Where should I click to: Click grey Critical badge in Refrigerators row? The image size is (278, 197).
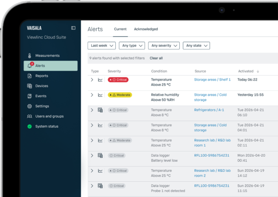tap(118, 110)
